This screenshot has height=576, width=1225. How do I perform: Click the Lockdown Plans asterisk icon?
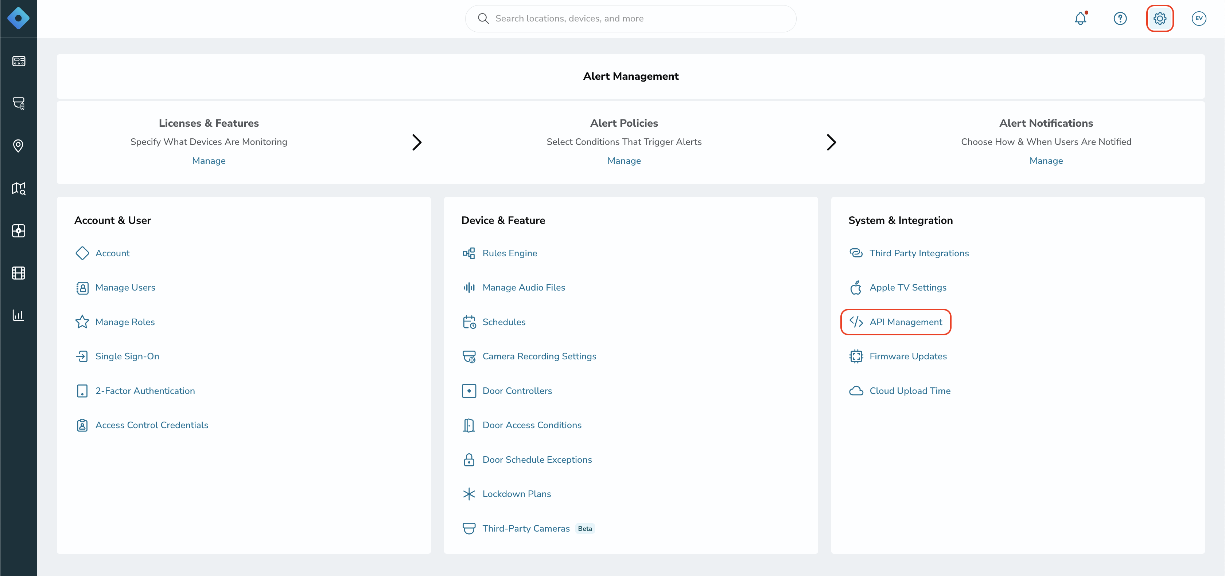pyautogui.click(x=469, y=494)
